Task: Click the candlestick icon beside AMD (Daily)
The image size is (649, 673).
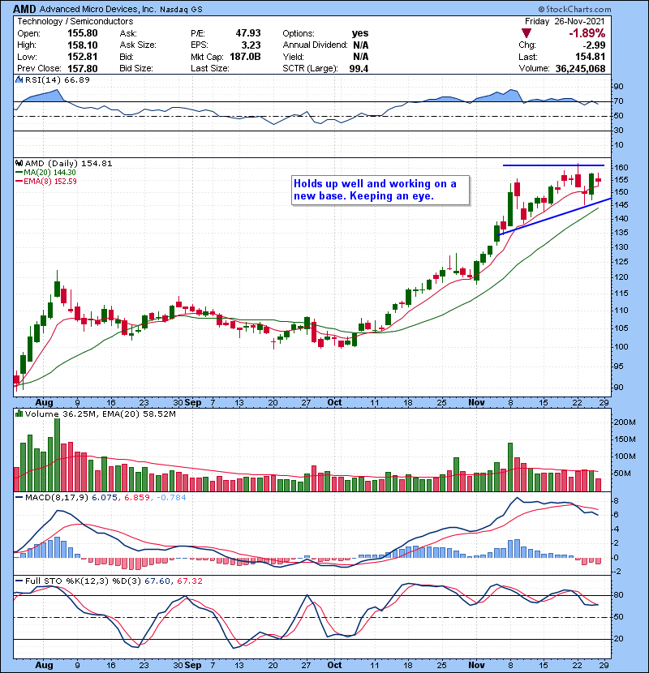Action: point(19,163)
